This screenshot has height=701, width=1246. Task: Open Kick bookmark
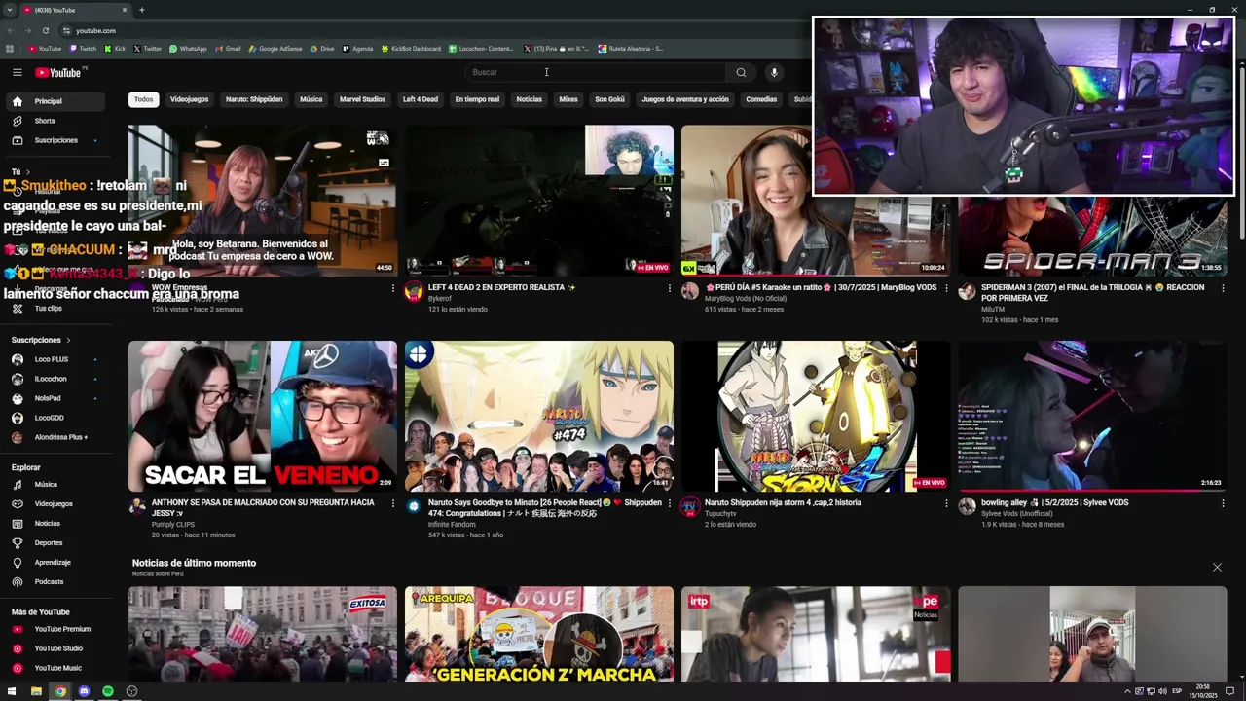(116, 49)
